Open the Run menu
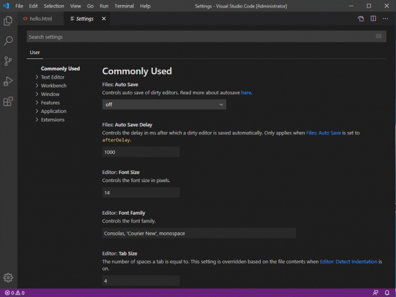This screenshot has width=396, height=297. (x=104, y=6)
